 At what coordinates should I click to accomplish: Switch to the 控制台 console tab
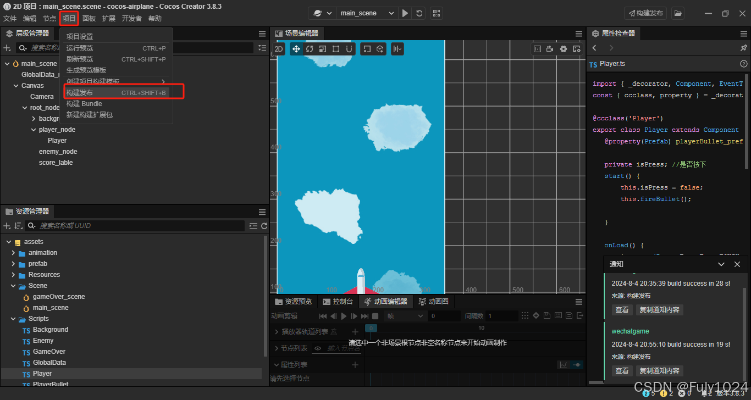click(338, 302)
